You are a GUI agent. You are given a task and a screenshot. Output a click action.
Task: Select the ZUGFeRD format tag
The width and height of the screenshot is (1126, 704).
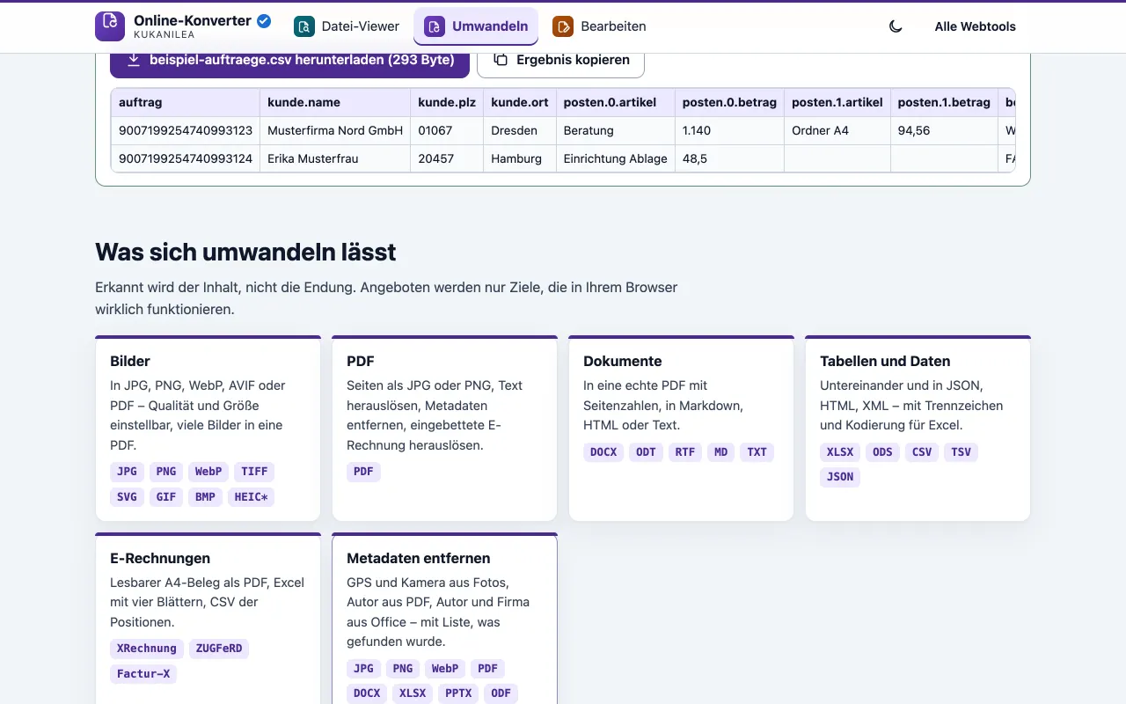[219, 649]
